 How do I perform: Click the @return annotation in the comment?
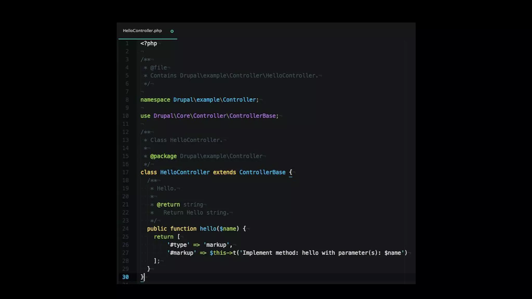pyautogui.click(x=168, y=205)
